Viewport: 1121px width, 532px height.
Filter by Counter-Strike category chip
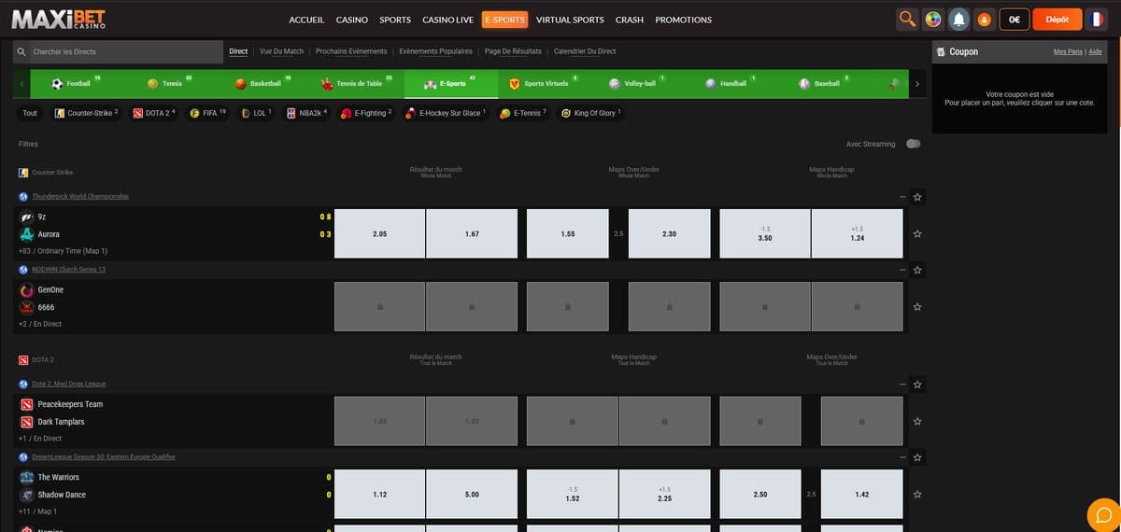click(86, 113)
